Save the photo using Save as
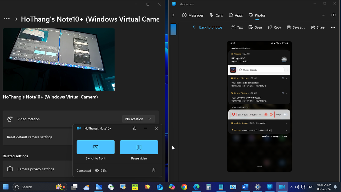Viewport: 341px width, 192px height. (296, 27)
